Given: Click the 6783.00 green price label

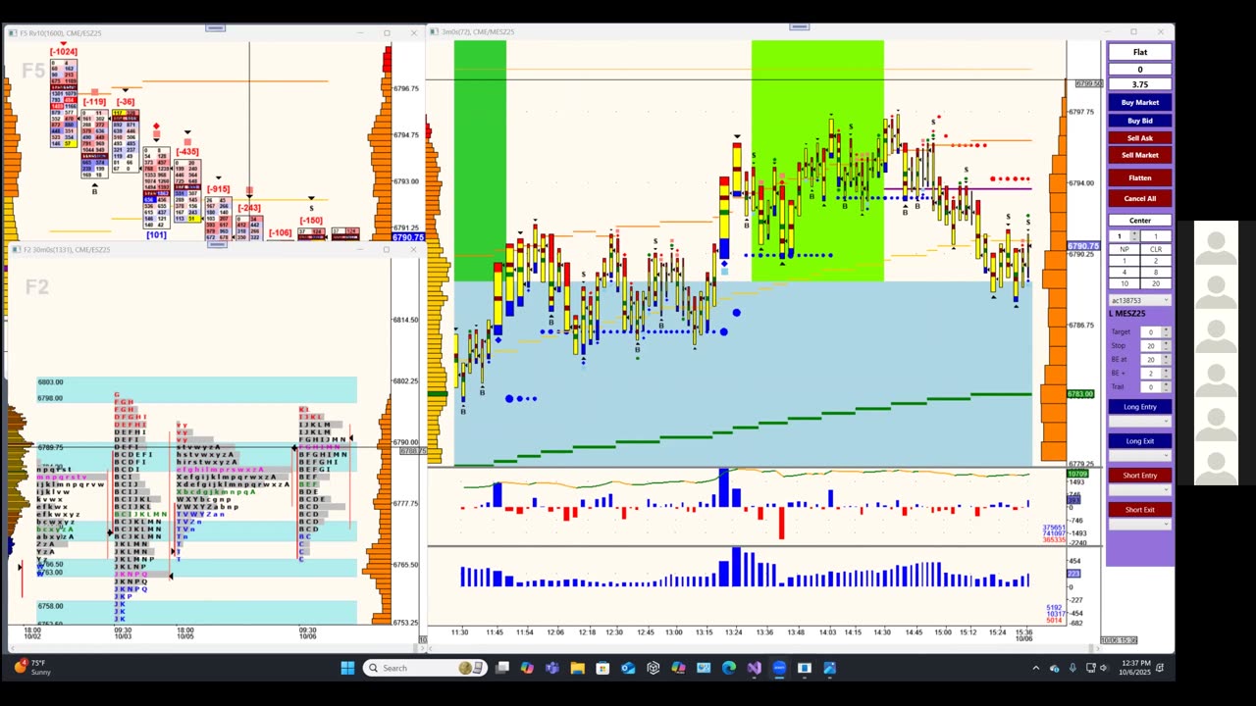Looking at the screenshot, I should [x=1080, y=394].
